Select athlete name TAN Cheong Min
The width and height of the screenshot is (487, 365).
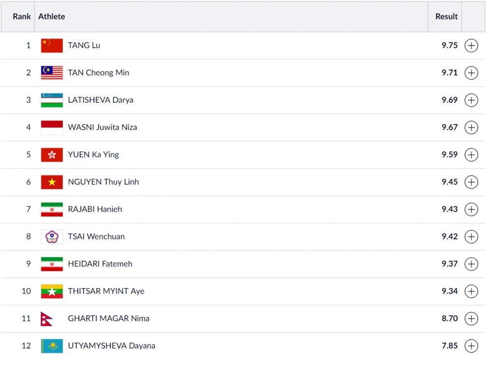[x=98, y=73]
